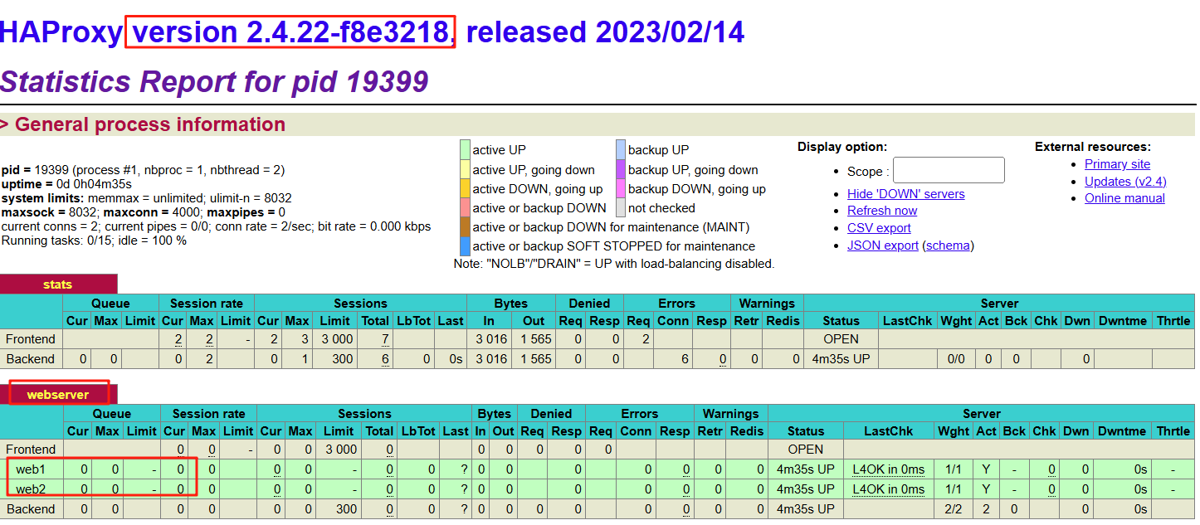This screenshot has width=1200, height=525.
Task: Click stats Frontend sessions total 7
Action: click(386, 339)
